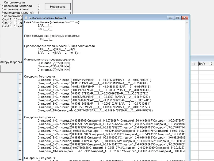
Task: Click the Сигмоида1(A)=A/(0.1+|A|) line
Action: (x=54, y=63)
